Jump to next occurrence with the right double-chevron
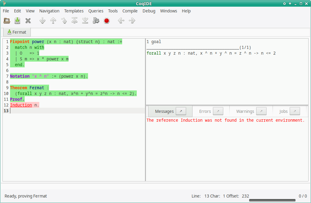311x203 pixels. tap(131, 20)
